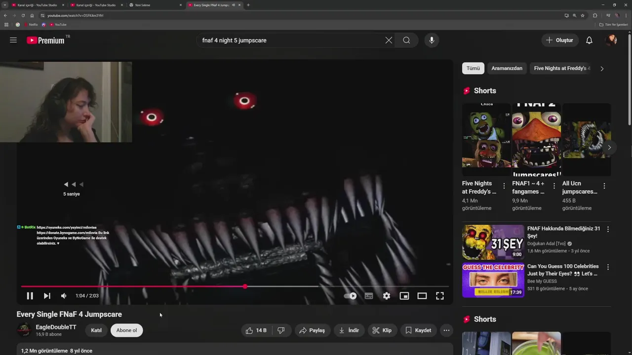Open the YouTube bookmark in bookmarks bar
632x355 pixels.
pyautogui.click(x=58, y=25)
